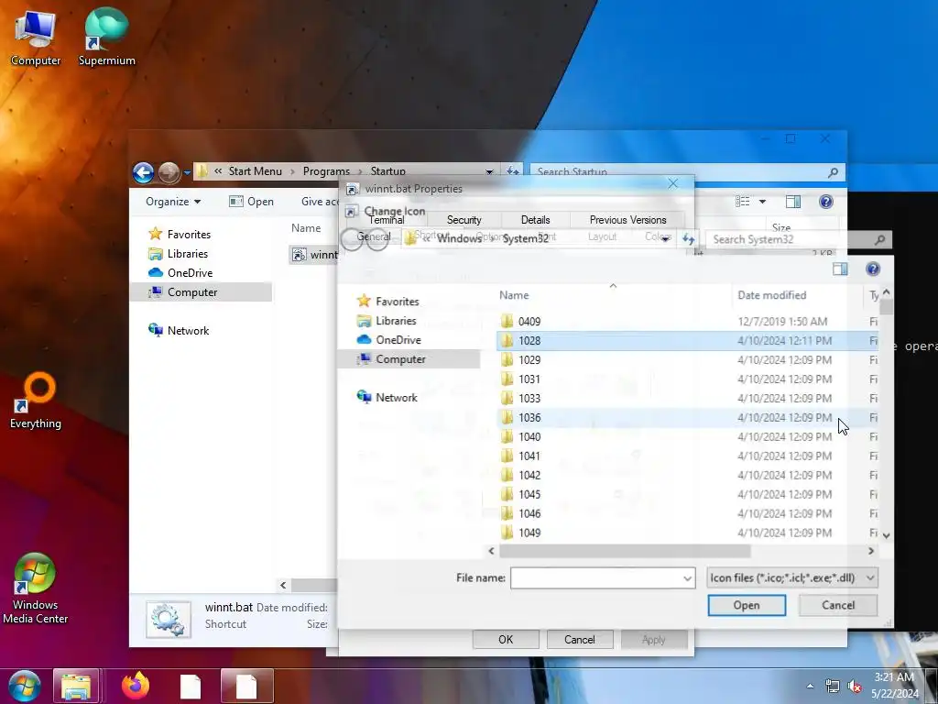Click Programs in the Startup address breadcrumb
The height and width of the screenshot is (704, 938).
[326, 171]
